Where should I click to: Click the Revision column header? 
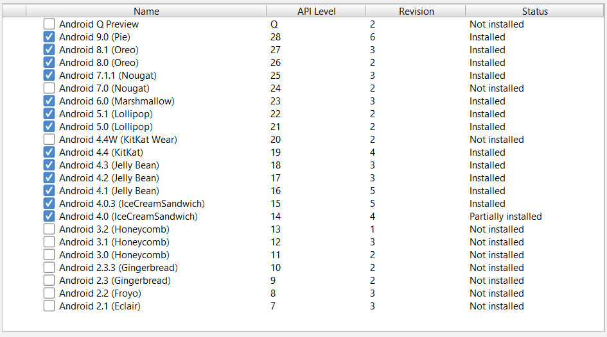coord(416,11)
